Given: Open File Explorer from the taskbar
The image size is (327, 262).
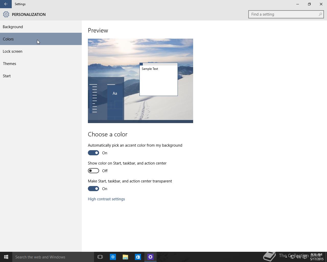Looking at the screenshot, I should [125, 257].
